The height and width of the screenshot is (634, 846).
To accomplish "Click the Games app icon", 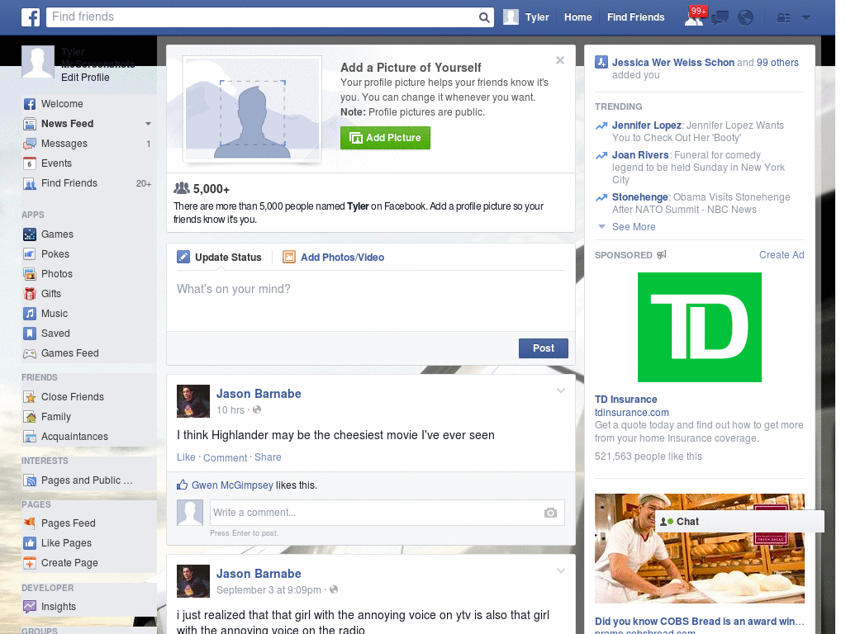I will point(30,234).
